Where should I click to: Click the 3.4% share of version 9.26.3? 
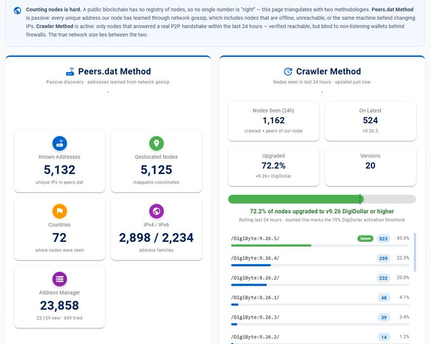404,317
